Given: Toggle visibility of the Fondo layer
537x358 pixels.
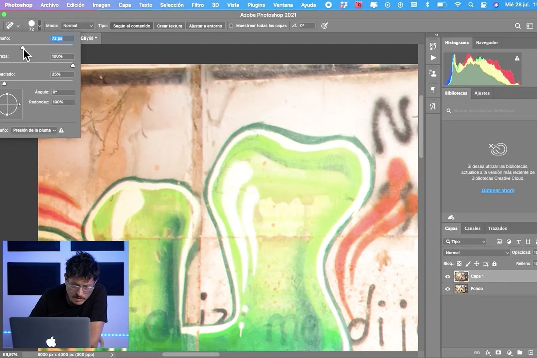Looking at the screenshot, I should click(x=447, y=289).
